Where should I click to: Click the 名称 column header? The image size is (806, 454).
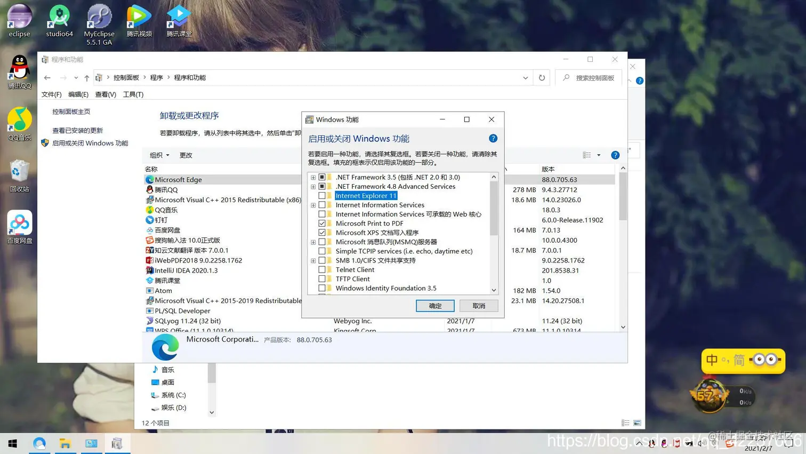click(x=151, y=169)
